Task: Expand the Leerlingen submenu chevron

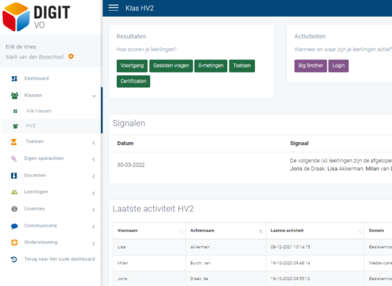Action: [94, 193]
